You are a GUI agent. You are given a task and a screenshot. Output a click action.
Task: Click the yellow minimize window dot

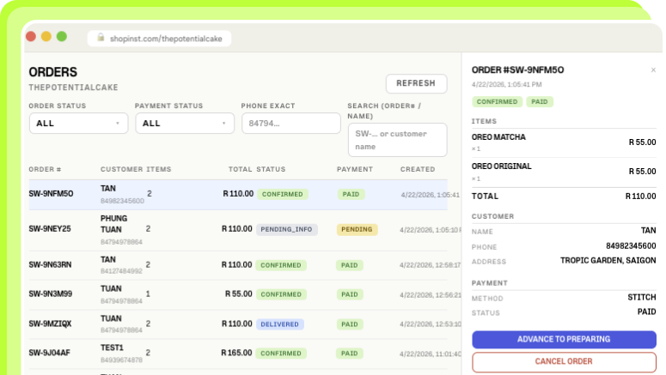[46, 37]
